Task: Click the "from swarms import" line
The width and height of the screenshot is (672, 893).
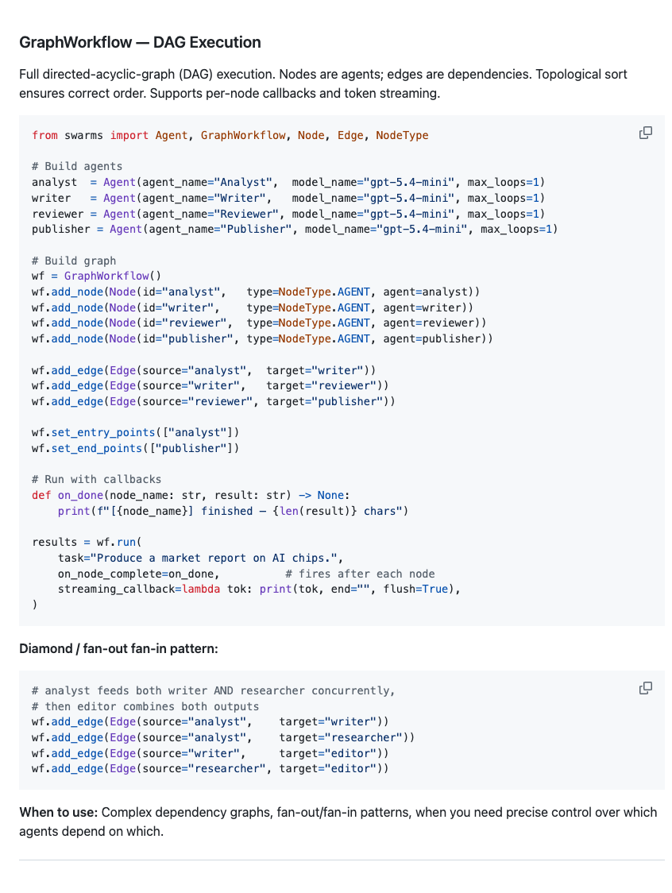Action: (x=230, y=136)
